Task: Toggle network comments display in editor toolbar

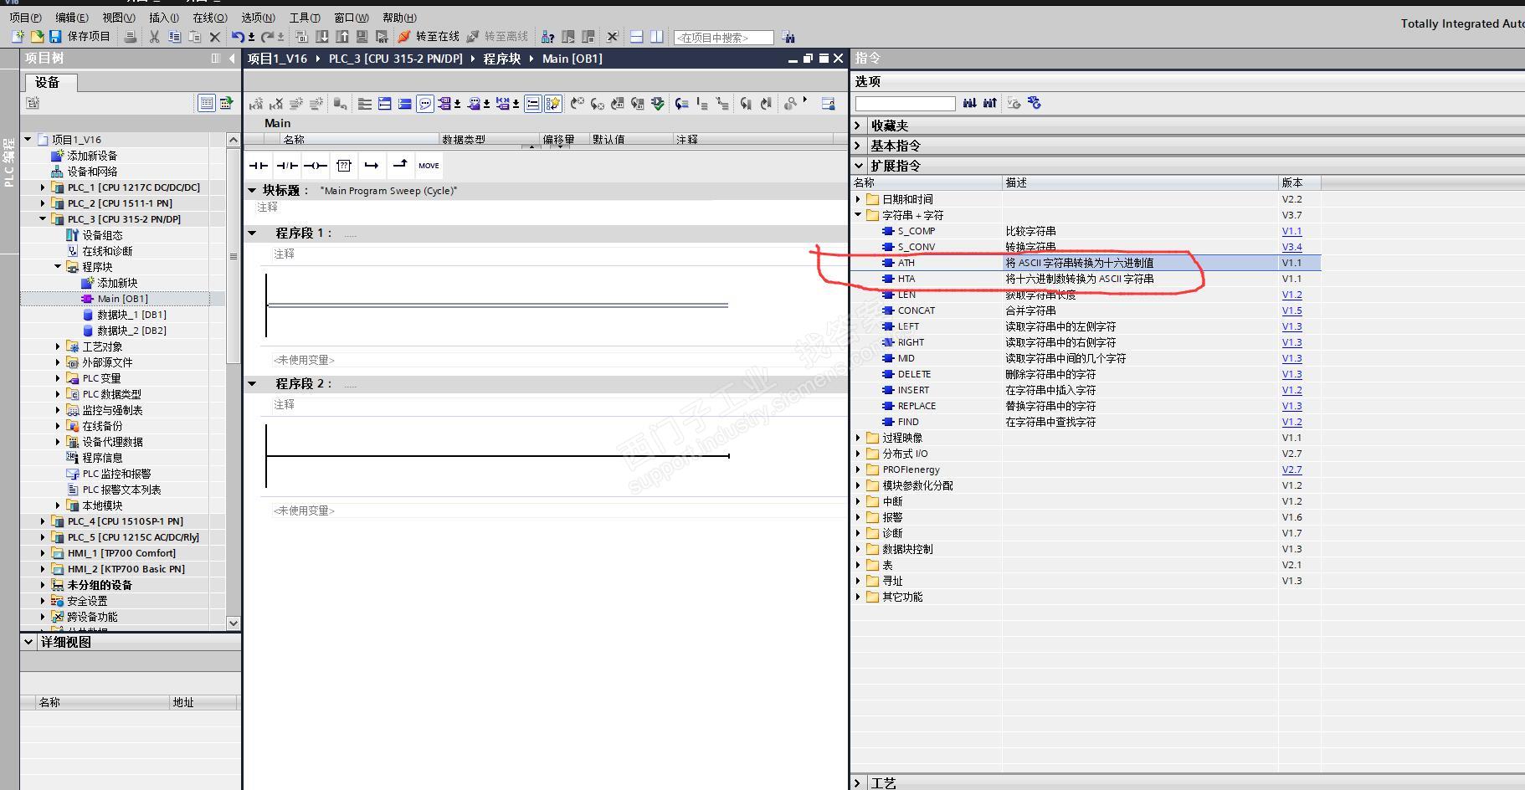Action: tap(532, 104)
